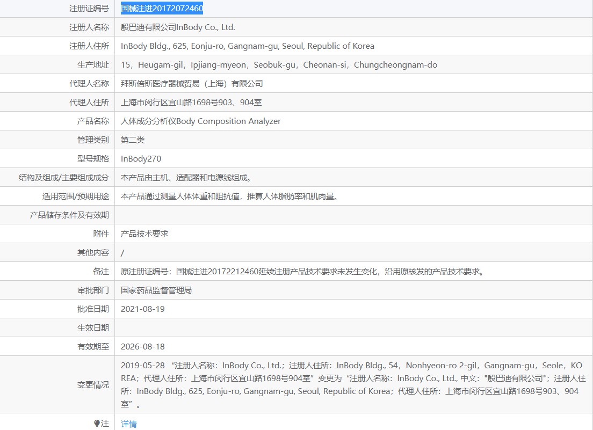Click attachment value 产品技术要求
Viewport: 593px width, 430px height.
[144, 234]
